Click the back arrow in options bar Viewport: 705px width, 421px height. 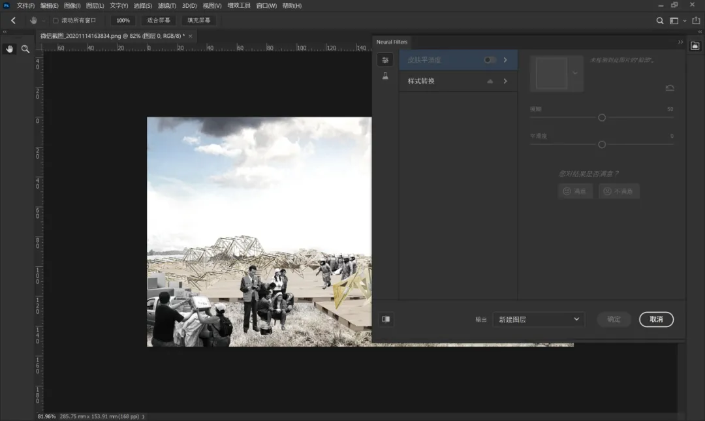(13, 20)
